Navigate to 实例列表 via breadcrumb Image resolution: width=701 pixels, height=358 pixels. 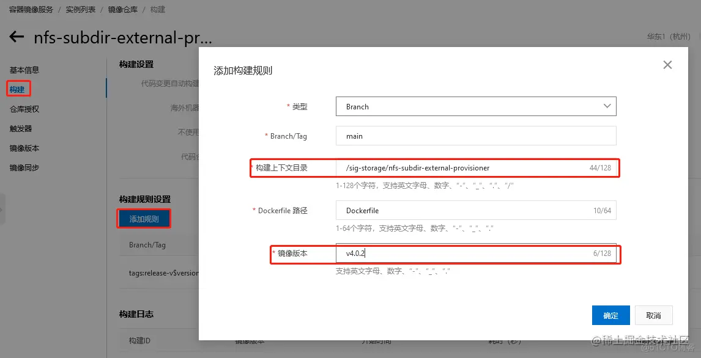click(x=80, y=9)
